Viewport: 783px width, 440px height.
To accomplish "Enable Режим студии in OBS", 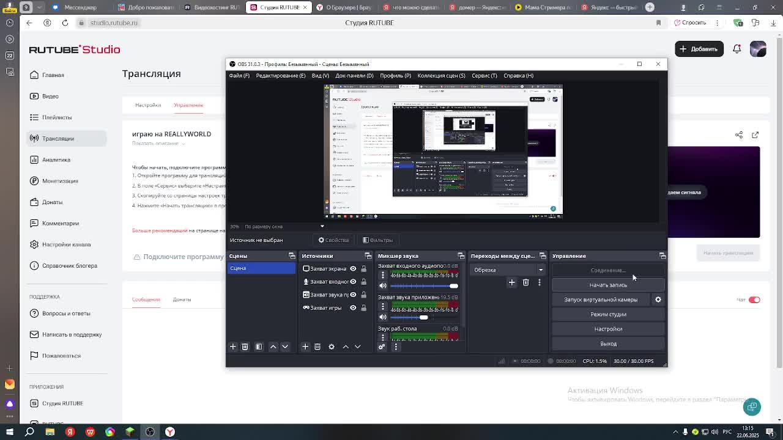I will coord(608,314).
